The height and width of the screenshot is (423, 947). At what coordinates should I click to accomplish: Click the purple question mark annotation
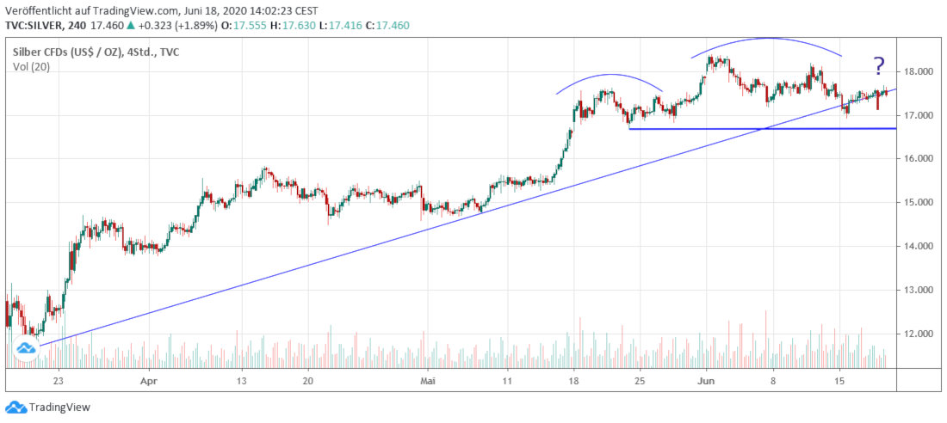(878, 66)
